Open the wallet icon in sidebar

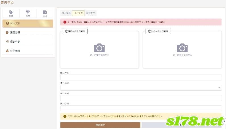tap(45, 12)
